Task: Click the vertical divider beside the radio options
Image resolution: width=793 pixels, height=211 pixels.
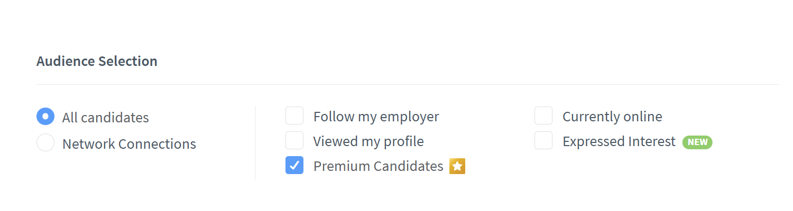Action: (255, 142)
